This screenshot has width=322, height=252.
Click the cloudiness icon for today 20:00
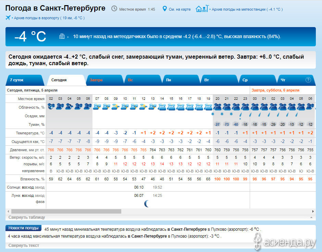218,107
